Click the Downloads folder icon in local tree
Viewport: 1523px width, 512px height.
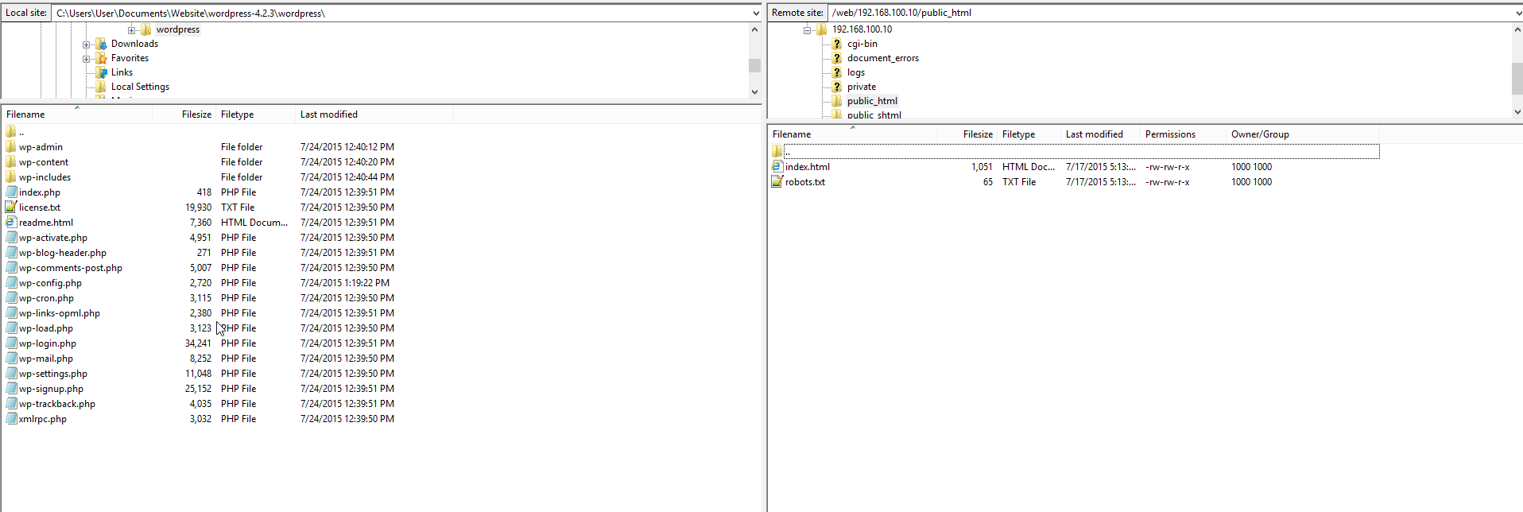101,44
